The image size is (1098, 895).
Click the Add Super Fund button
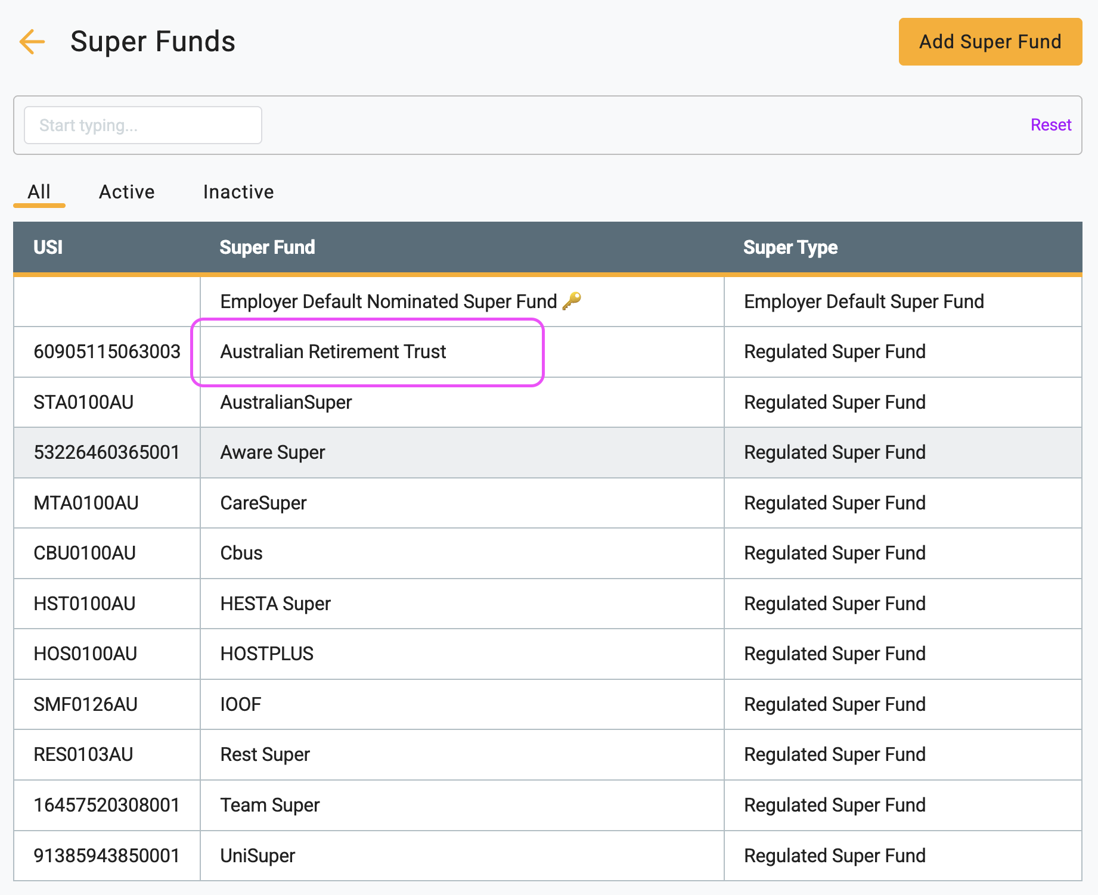pos(990,42)
